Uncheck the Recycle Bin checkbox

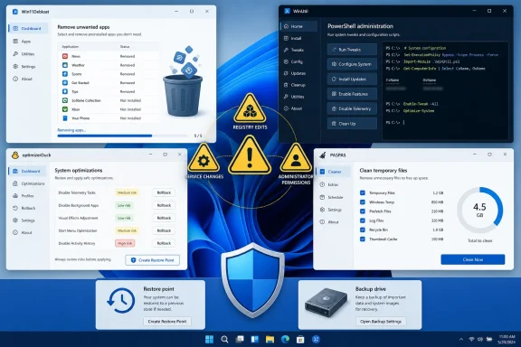tap(363, 230)
